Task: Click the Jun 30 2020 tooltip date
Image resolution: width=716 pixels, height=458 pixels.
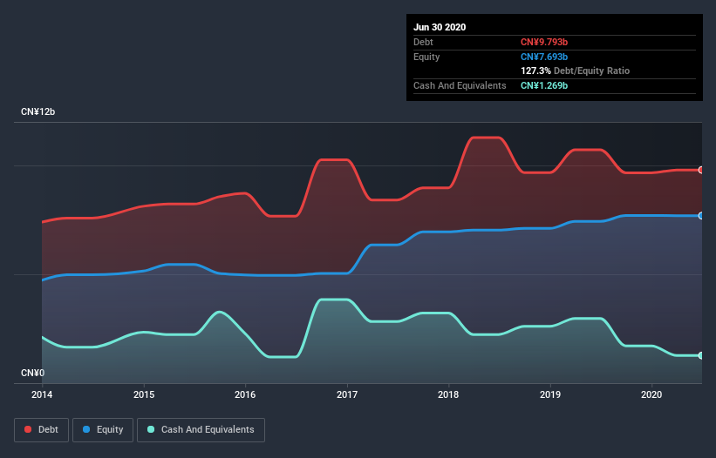Action: click(440, 27)
